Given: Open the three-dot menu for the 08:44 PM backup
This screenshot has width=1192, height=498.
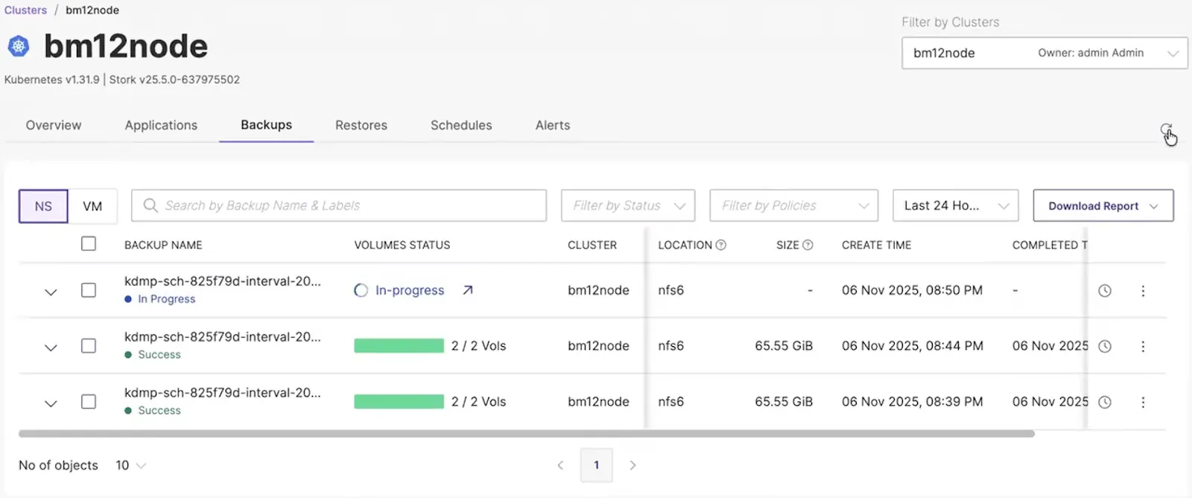Looking at the screenshot, I should pyautogui.click(x=1143, y=346).
